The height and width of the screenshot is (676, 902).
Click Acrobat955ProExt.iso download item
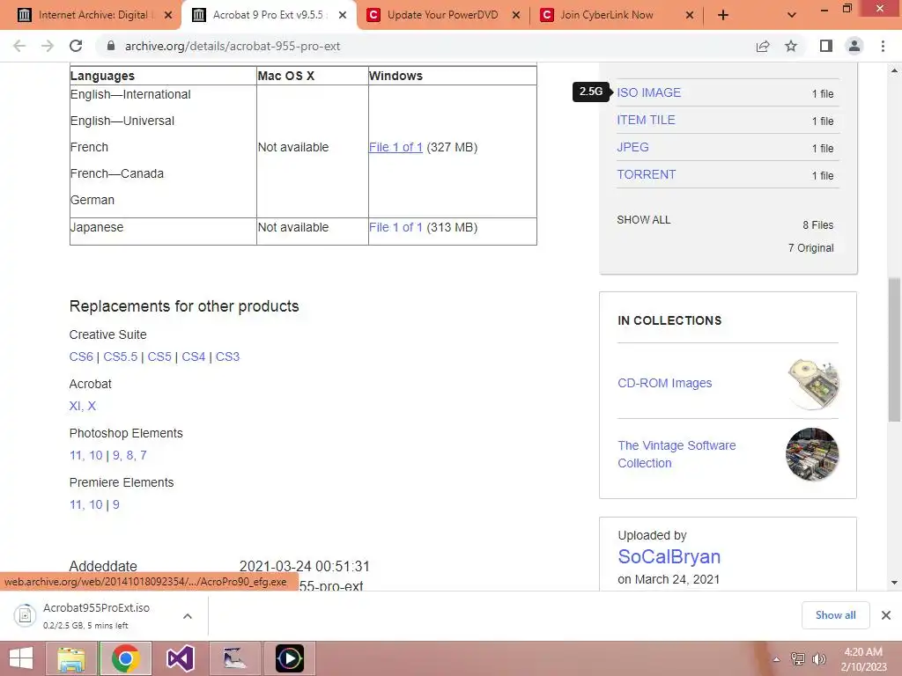click(95, 615)
